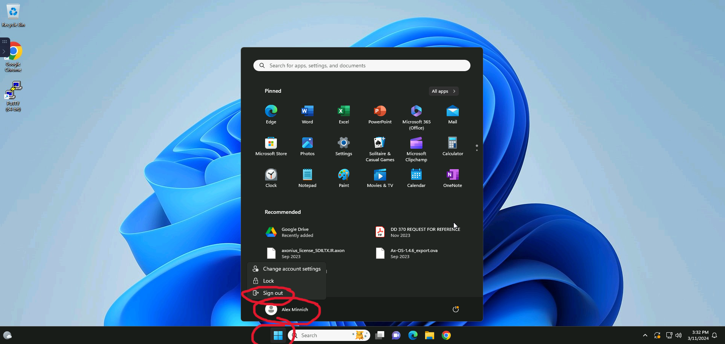This screenshot has height=344, width=725.
Task: Open Solitaire & Casual Games
Action: coord(380,149)
